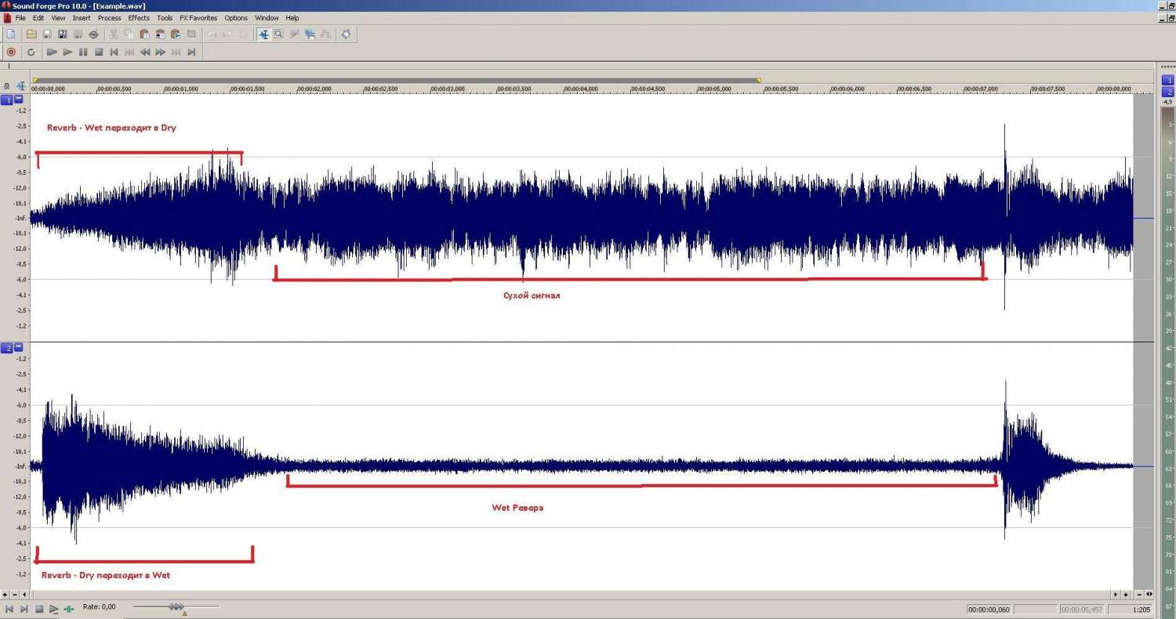The width and height of the screenshot is (1176, 619).
Task: Toggle channel 1 selection number button
Action: click(x=8, y=100)
